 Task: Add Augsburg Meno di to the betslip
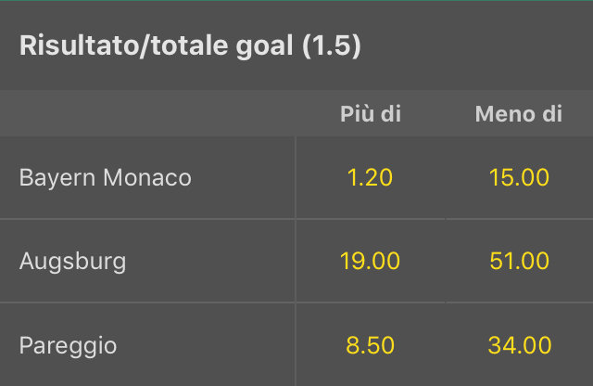(519, 262)
